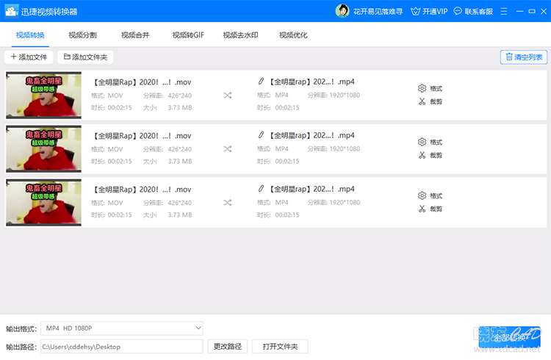The height and width of the screenshot is (360, 551).
Task: Open 格式 gear settings in third row
Action: coord(430,196)
